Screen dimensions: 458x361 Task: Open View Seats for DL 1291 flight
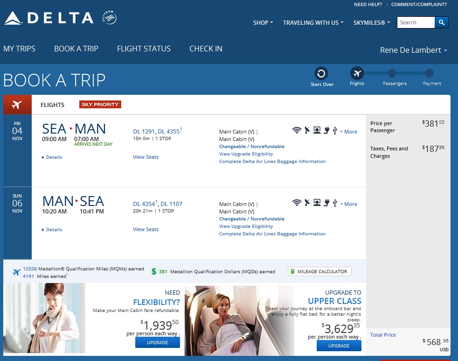pos(146,157)
